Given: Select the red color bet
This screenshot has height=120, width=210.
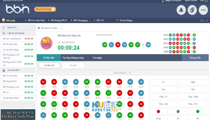Looking at the screenshot, I should tap(158, 111).
